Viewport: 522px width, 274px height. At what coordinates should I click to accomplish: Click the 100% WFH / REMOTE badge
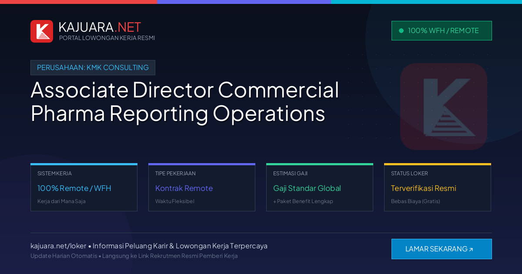(x=442, y=30)
